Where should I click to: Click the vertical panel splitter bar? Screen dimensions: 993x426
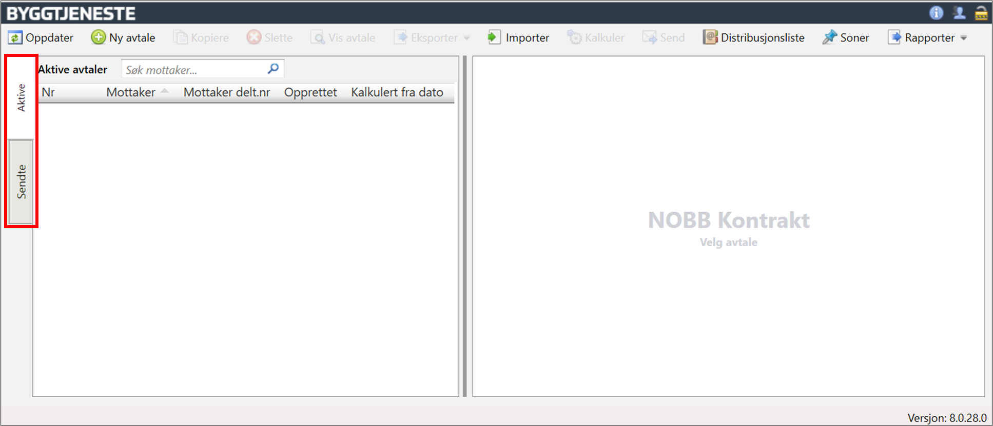[465, 226]
